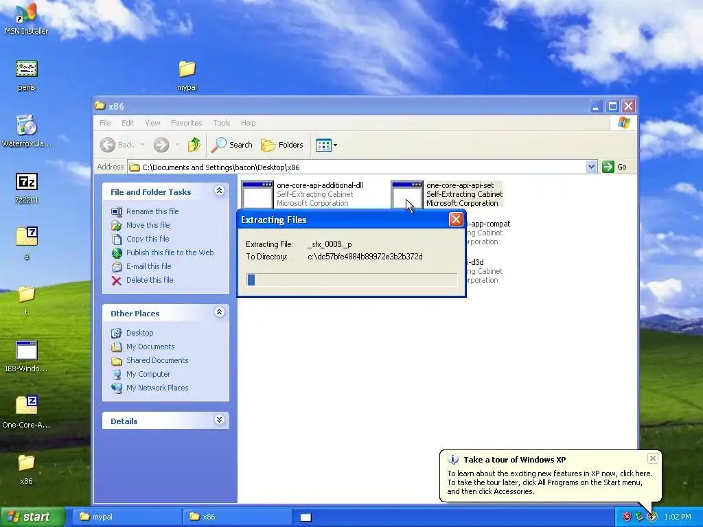
Task: Select the one-core-api-additional-dll file icon
Action: pos(257,194)
